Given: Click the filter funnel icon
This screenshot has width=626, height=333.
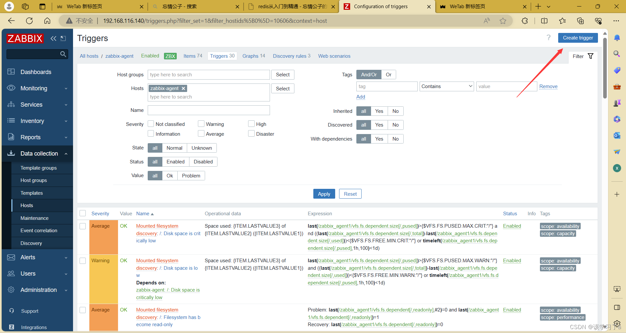Looking at the screenshot, I should pyautogui.click(x=590, y=56).
